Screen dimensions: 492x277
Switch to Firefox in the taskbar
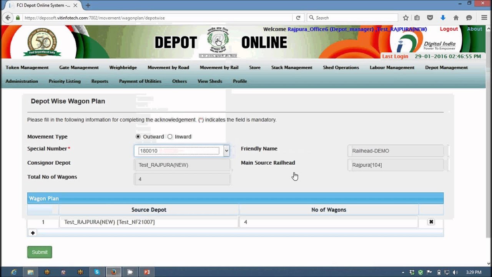pos(113,272)
